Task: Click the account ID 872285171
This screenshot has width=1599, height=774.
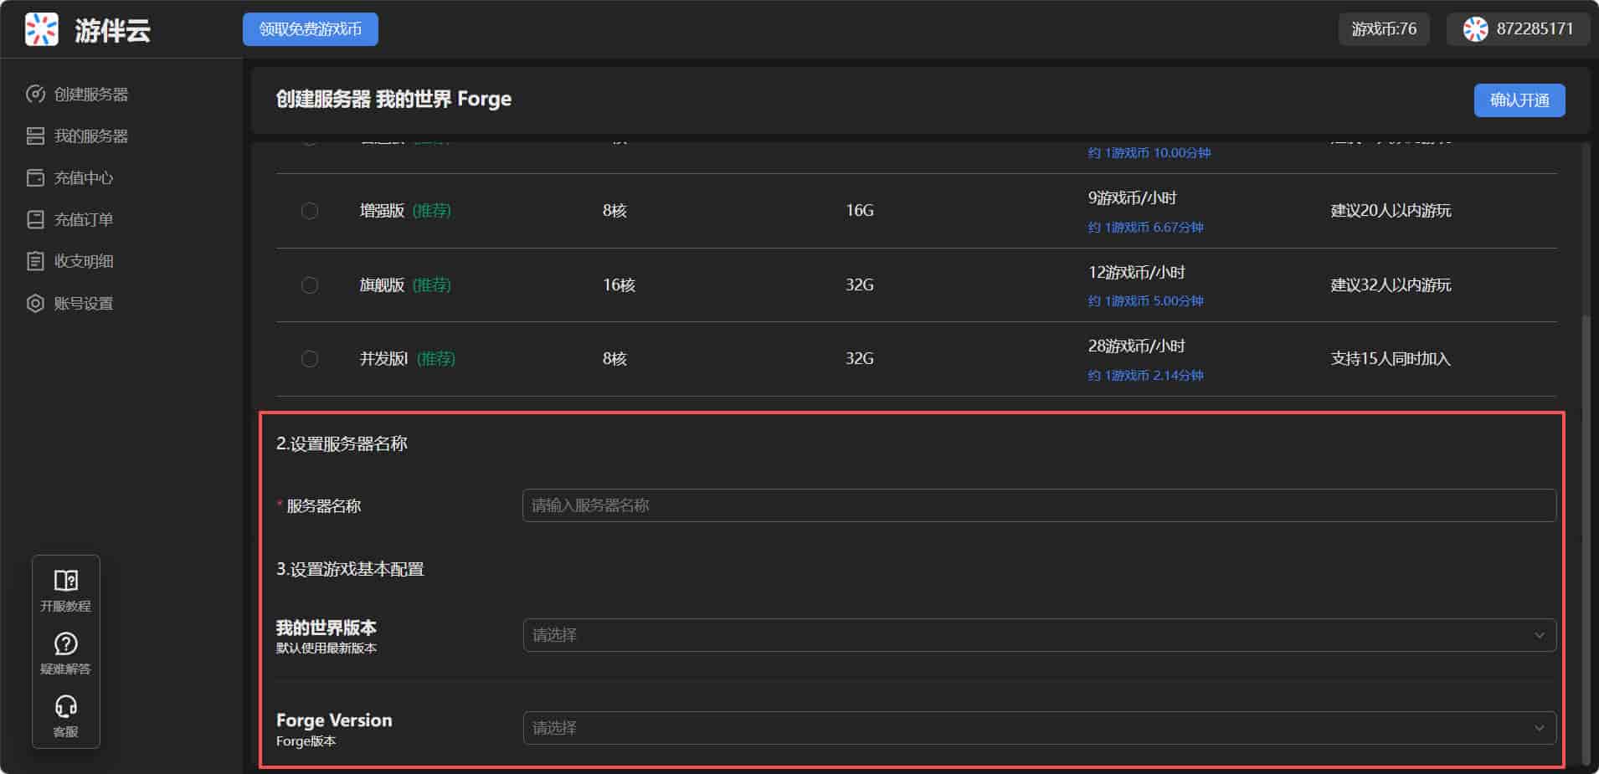Action: pyautogui.click(x=1535, y=29)
